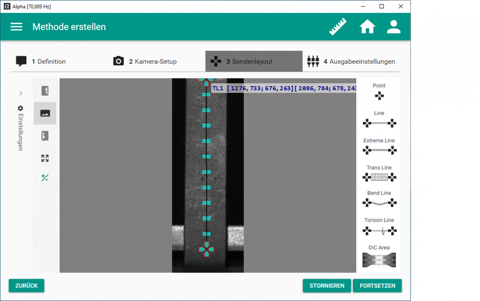The width and height of the screenshot is (480, 301).
Task: Select the Line probe tool
Action: pyautogui.click(x=379, y=120)
